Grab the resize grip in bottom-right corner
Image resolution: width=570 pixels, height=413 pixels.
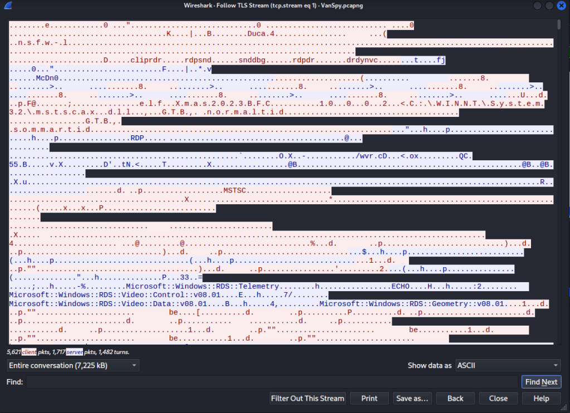pos(567,410)
